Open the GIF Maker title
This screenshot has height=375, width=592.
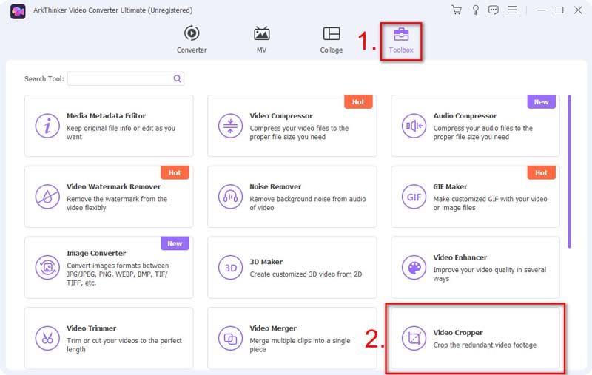pos(450,186)
